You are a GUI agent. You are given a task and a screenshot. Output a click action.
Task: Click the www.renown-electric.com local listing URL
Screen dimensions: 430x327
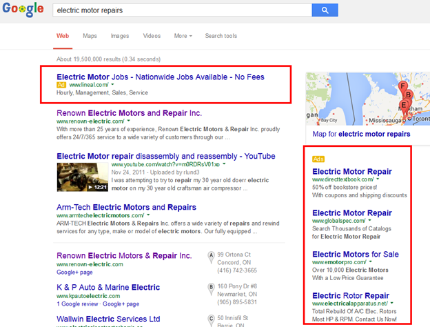click(x=90, y=264)
